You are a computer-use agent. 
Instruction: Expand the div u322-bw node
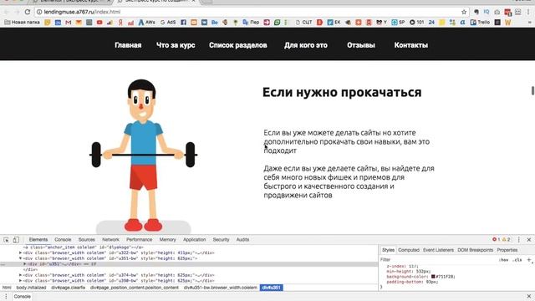click(20, 253)
